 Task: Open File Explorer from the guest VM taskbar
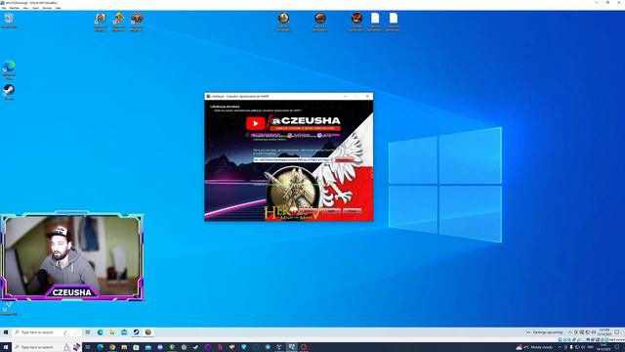click(x=112, y=332)
